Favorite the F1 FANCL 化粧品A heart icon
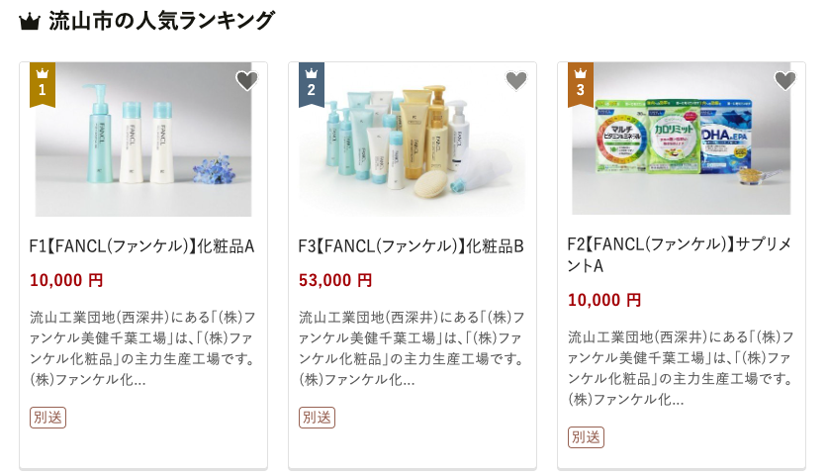This screenshot has height=475, width=828. [246, 81]
